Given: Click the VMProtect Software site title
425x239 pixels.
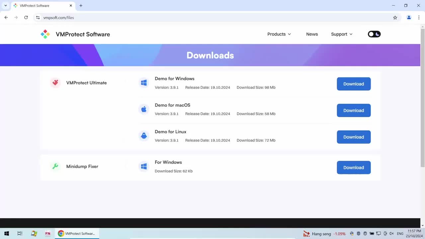Looking at the screenshot, I should click(x=83, y=34).
